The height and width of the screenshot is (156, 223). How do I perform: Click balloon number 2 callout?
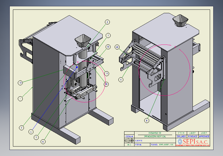(107, 22)
